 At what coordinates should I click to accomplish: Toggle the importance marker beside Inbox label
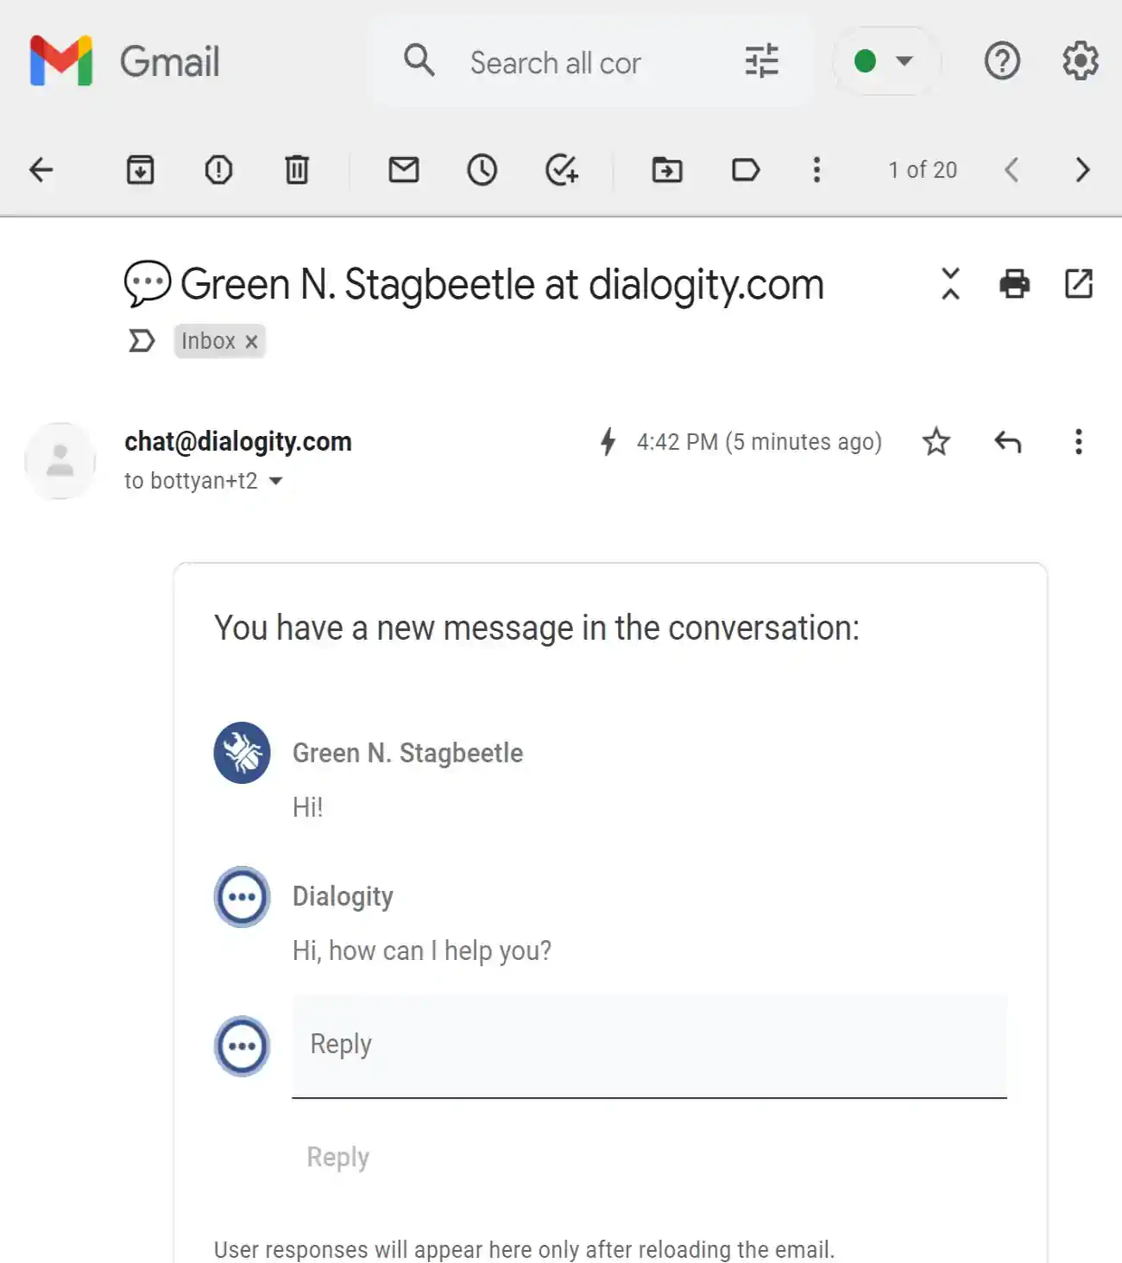142,341
